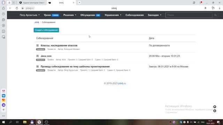This screenshot has height=125, width=223.
Task: Open purple Alice icon in sidebar
Action: pos(3,105)
